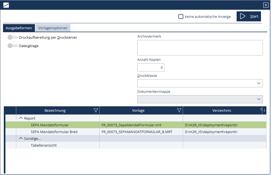Click the Start button
This screenshot has height=175, width=271.
point(249,16)
